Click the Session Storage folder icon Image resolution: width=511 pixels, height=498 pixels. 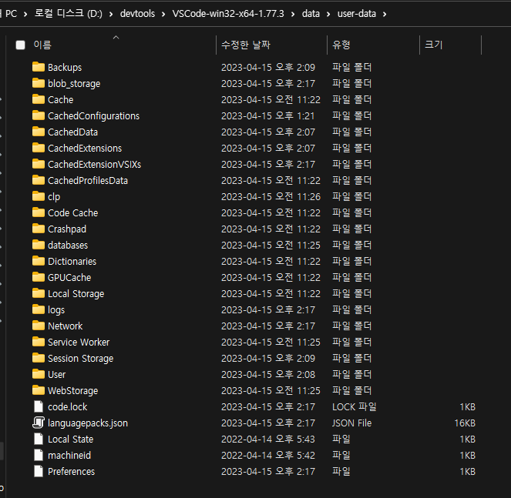[39, 358]
